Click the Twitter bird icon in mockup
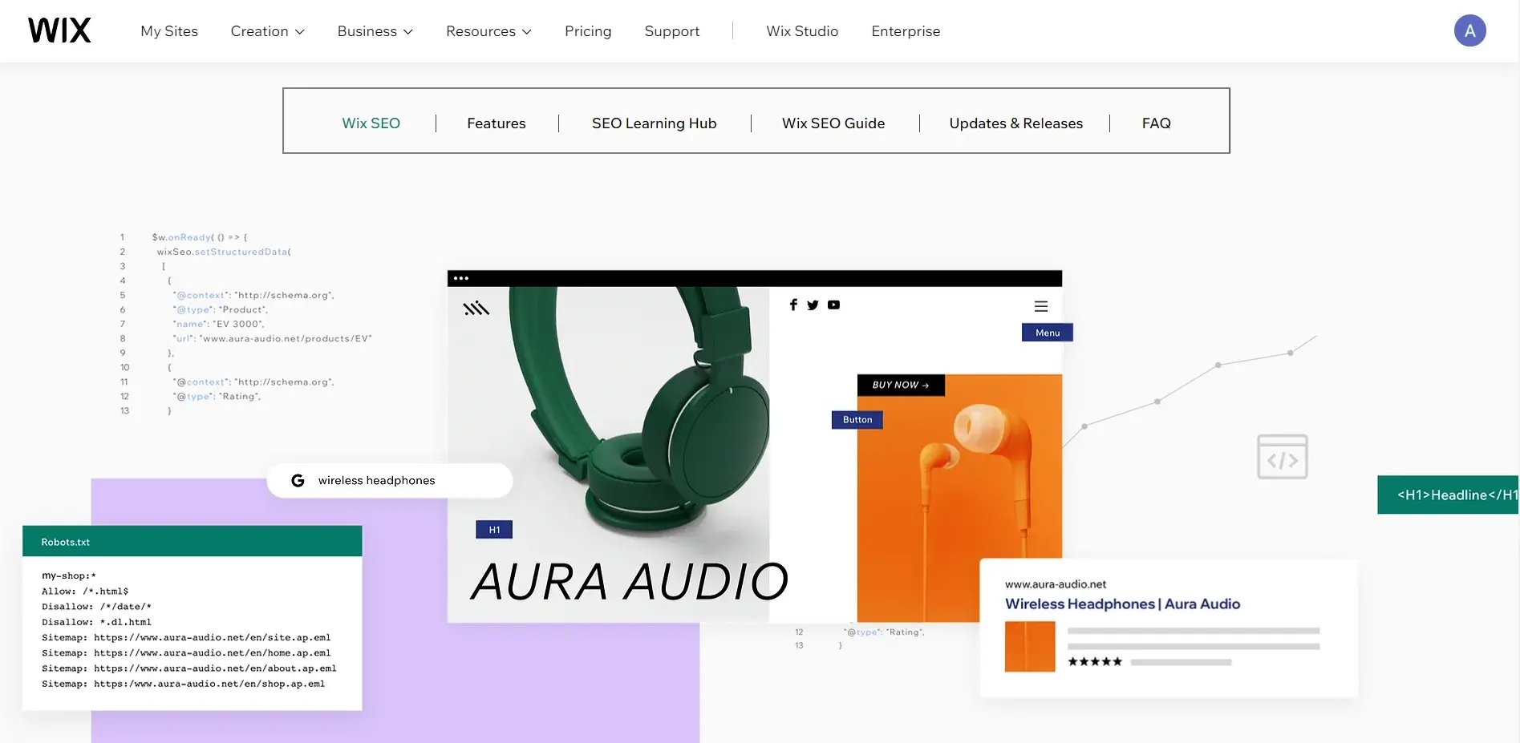 click(x=813, y=305)
